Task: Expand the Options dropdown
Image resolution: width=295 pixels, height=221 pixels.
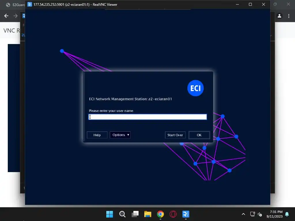Action: click(120, 135)
